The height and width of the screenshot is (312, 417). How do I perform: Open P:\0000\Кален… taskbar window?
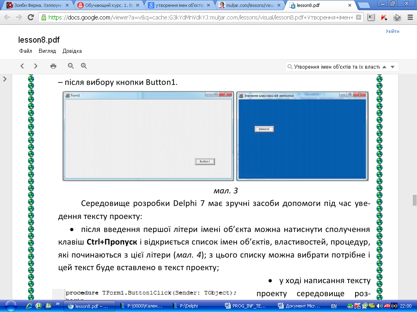coord(142,306)
